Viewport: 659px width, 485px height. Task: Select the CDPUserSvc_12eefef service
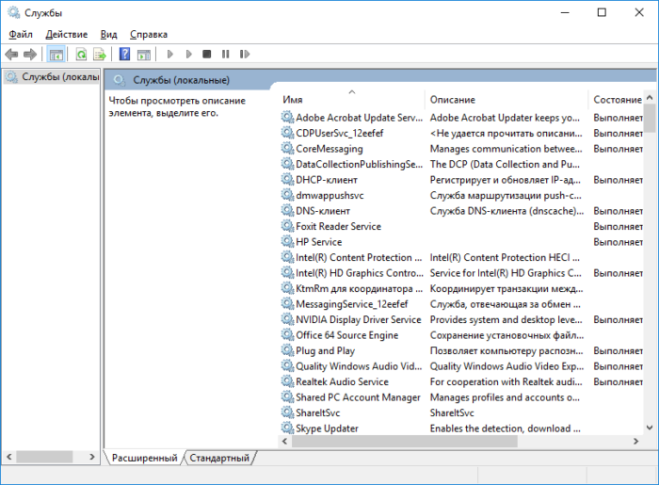[340, 133]
